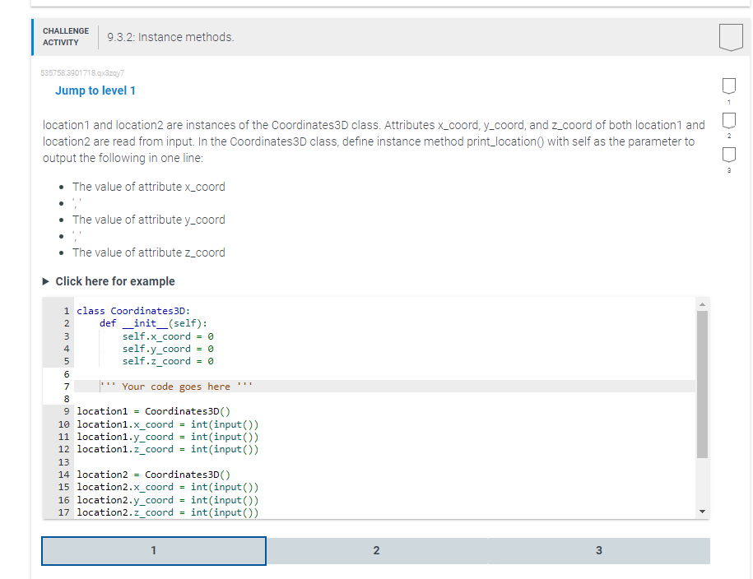Image resolution: width=753 pixels, height=579 pixels.
Task: Click bullet 'The value of attribute z_coord'
Action: [148, 252]
